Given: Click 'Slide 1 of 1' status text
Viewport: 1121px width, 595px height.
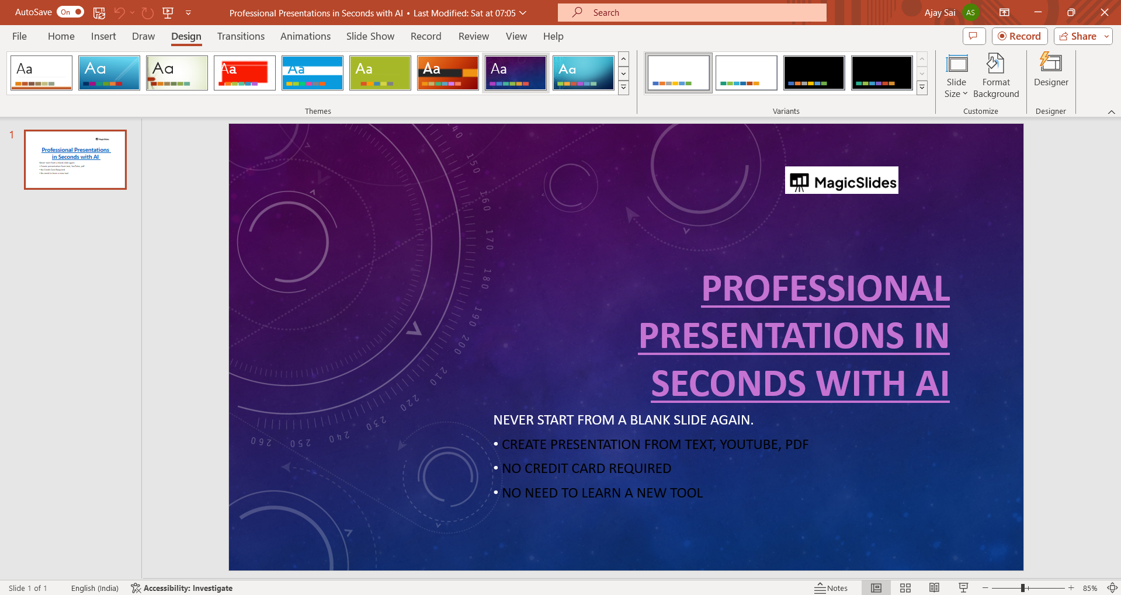Looking at the screenshot, I should pyautogui.click(x=28, y=588).
